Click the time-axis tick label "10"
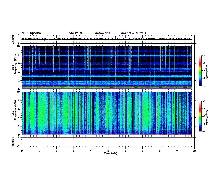This screenshot has height=169, width=219. [194, 151]
